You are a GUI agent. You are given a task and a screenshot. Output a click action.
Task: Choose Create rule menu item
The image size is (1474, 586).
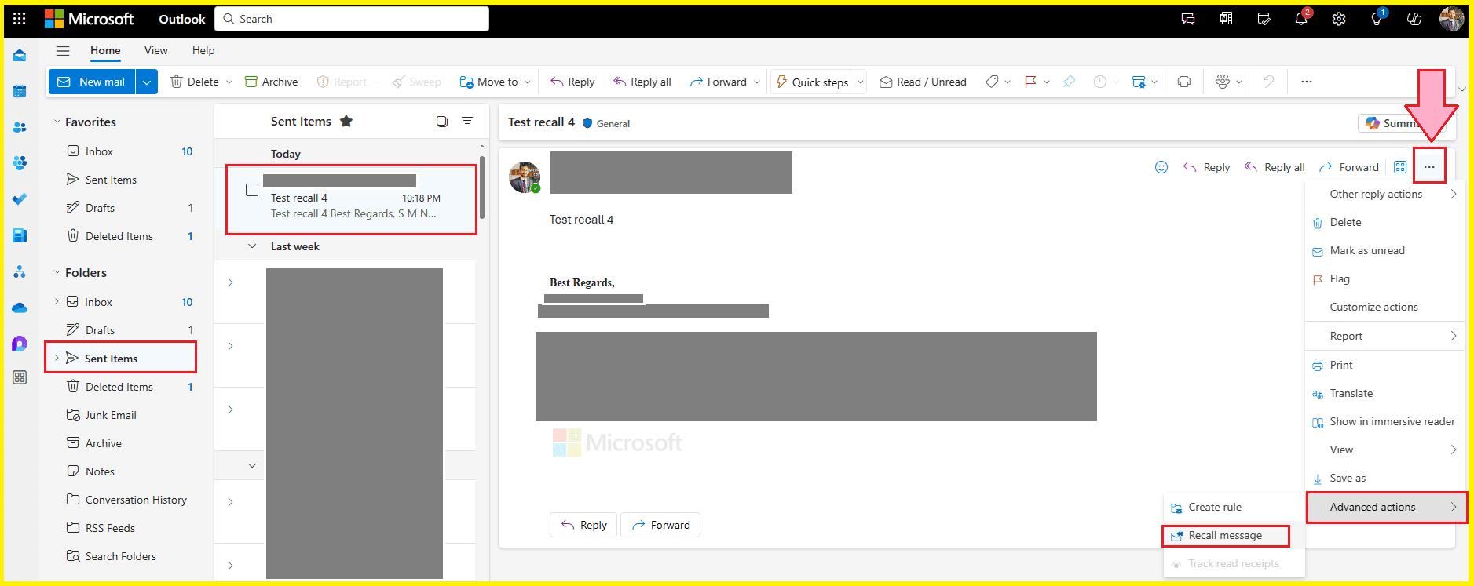pos(1233,507)
